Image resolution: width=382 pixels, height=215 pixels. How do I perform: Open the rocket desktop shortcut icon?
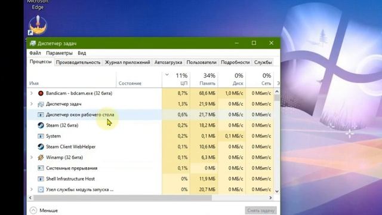(x=38, y=25)
